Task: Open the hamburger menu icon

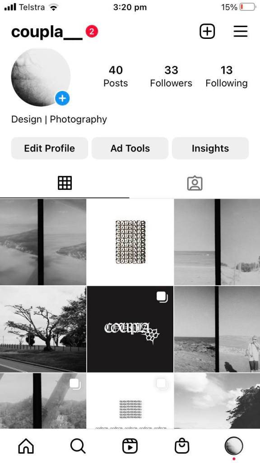Action: [x=241, y=31]
